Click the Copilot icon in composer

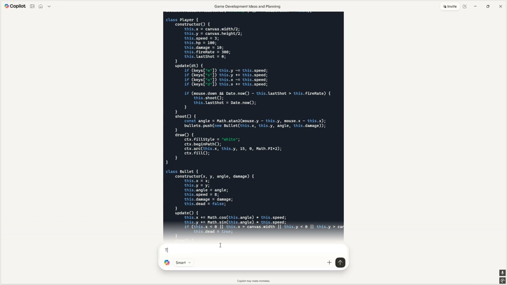pos(167,262)
